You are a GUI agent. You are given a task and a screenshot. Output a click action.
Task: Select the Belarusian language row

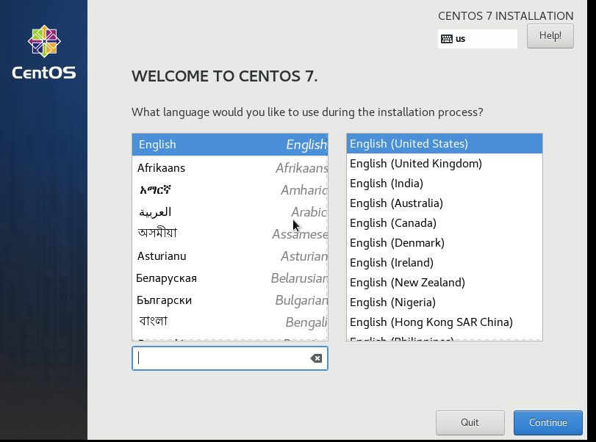[x=229, y=278]
